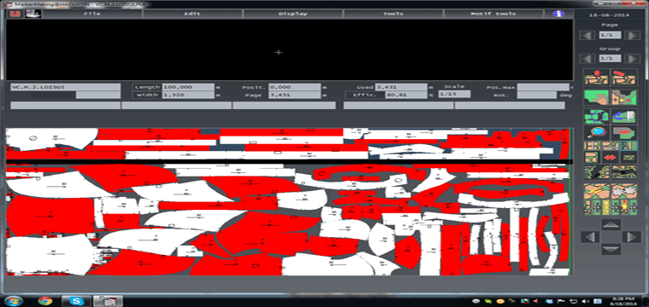The width and height of the screenshot is (649, 307).
Task: Select the hand grab tool icon
Action: coord(596,97)
